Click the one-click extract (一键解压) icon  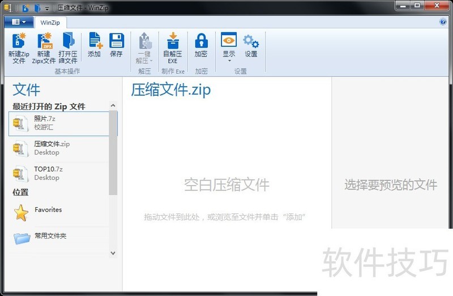[145, 41]
